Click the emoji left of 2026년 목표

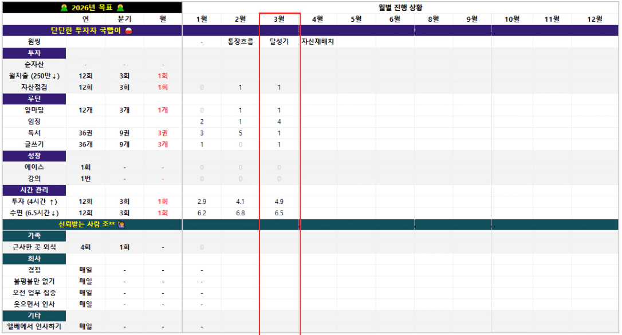tap(64, 7)
